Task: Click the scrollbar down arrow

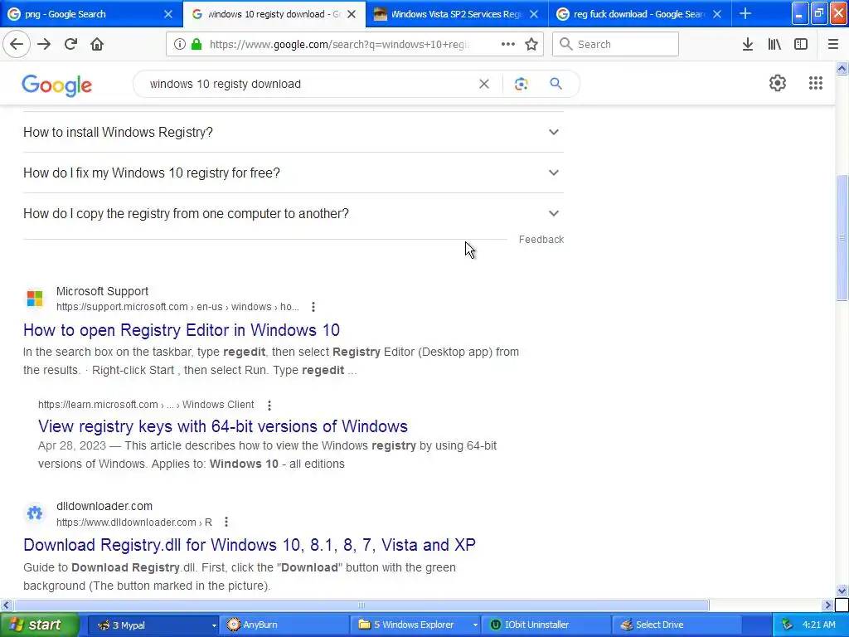Action: pyautogui.click(x=842, y=591)
